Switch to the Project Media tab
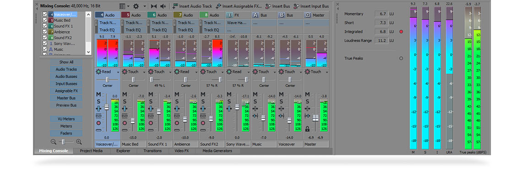Image resolution: width=523 pixels, height=178 pixels. (x=91, y=151)
